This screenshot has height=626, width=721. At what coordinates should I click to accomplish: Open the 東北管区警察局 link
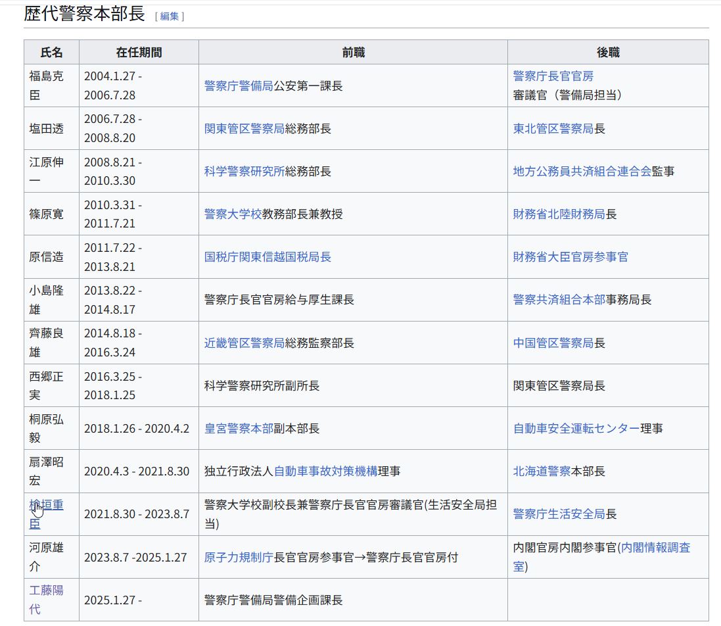tap(553, 129)
